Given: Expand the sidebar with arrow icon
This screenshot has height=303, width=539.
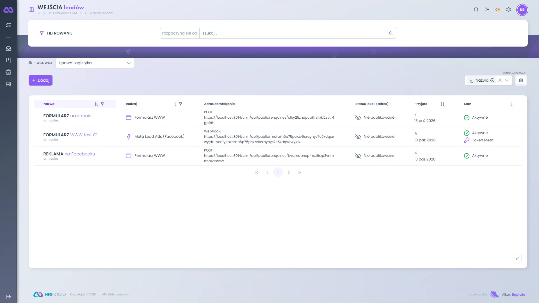Looking at the screenshot, I should (x=8, y=297).
